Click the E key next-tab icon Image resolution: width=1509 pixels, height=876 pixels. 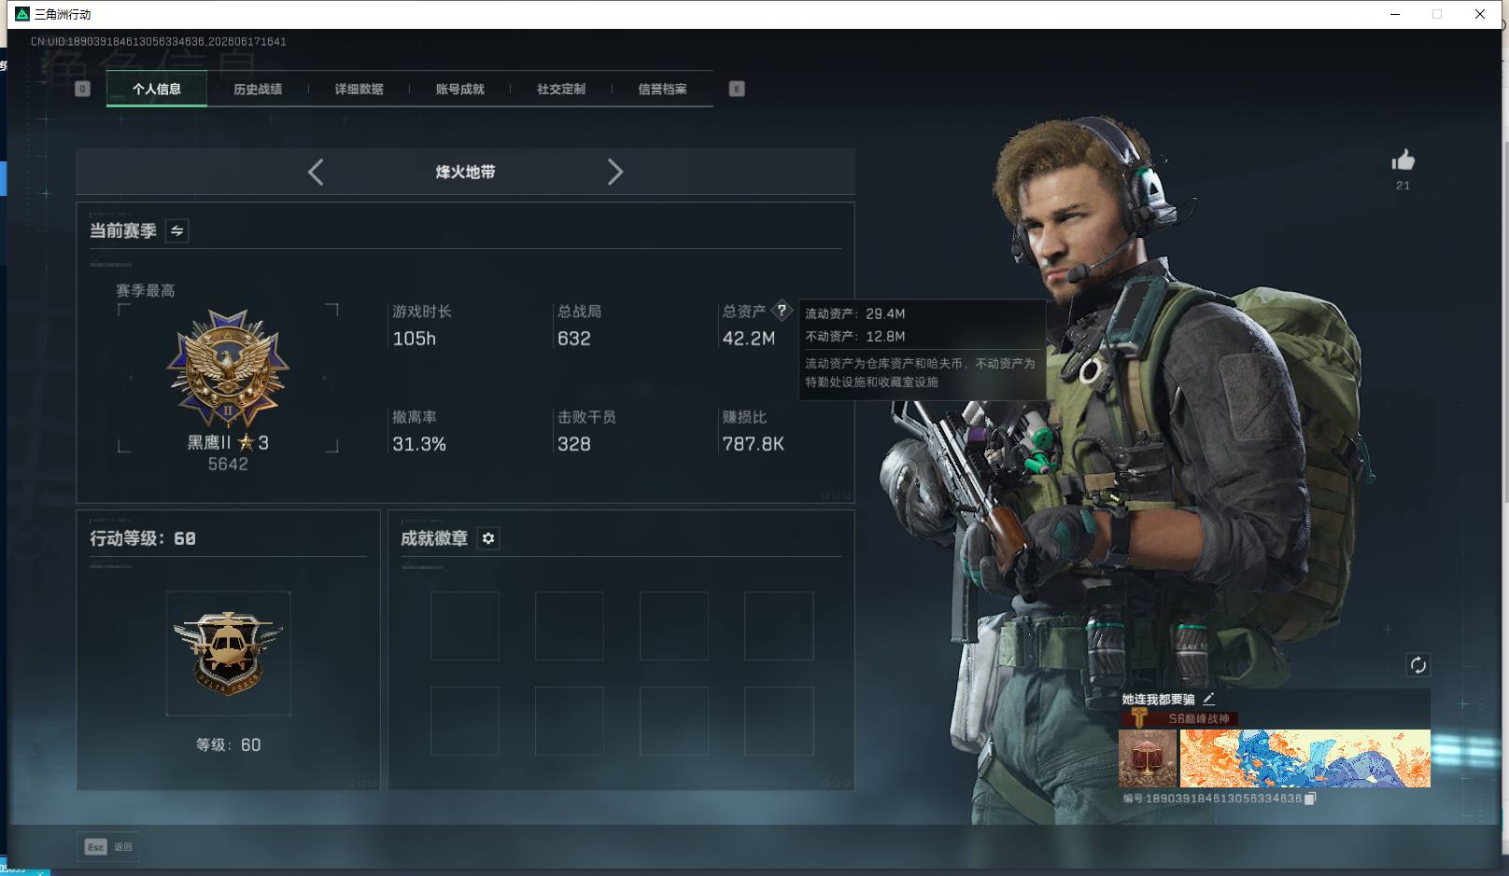(x=737, y=89)
